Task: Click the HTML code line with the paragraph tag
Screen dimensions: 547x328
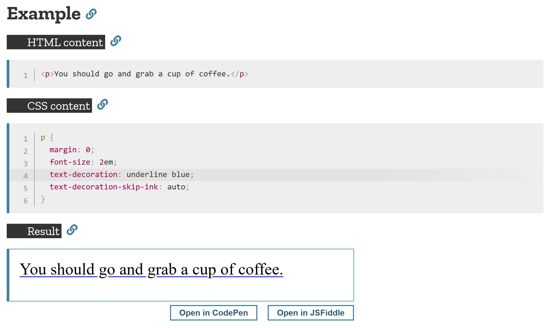Action: pos(144,74)
